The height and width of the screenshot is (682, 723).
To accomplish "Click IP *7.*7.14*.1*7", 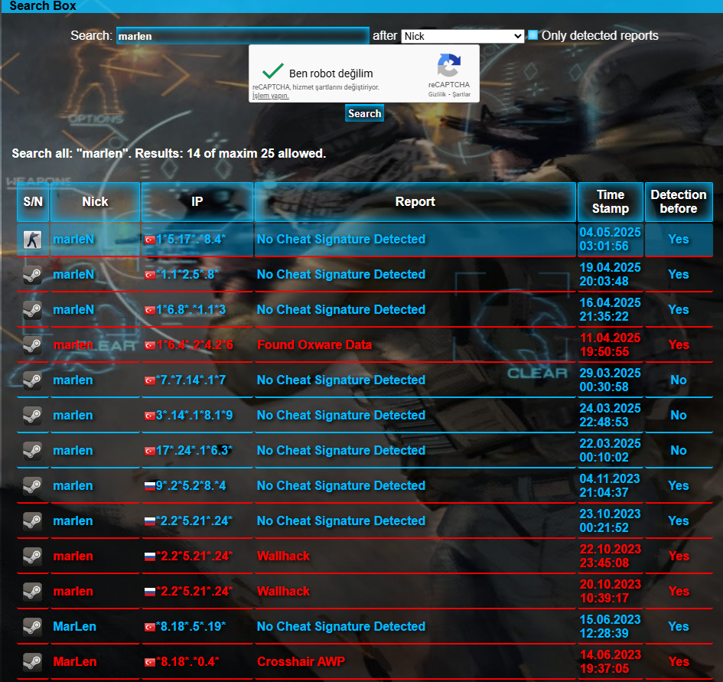I will point(191,380).
